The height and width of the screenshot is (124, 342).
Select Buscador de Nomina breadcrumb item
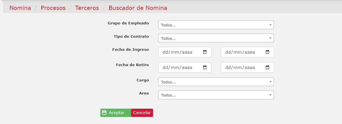pyautogui.click(x=138, y=8)
